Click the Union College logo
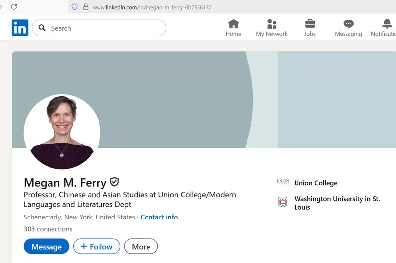 283,182
